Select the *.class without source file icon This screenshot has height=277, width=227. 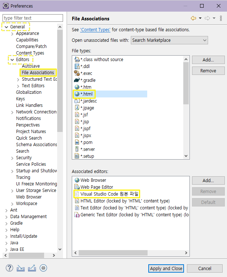[x=77, y=60]
